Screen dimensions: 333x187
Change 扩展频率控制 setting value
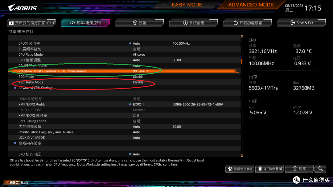coord(137,49)
